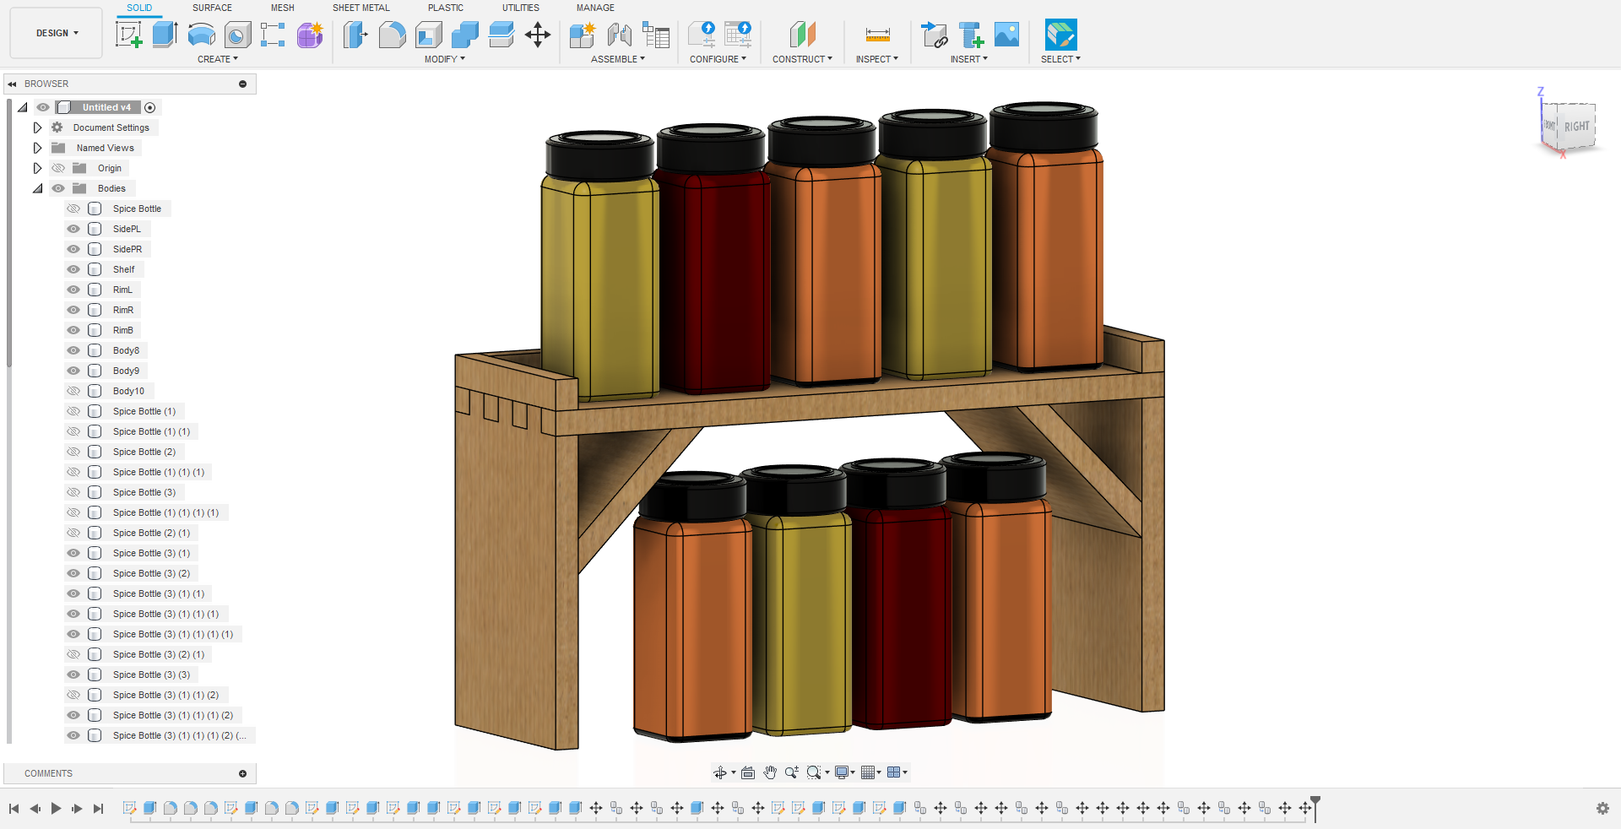This screenshot has width=1621, height=829.
Task: Select the Revolve tool
Action: click(201, 35)
